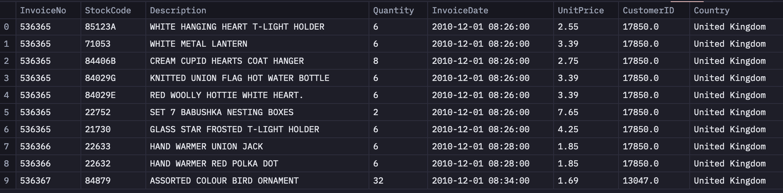783x193 pixels.
Task: Click the InvoiceNo column header
Action: 43,11
